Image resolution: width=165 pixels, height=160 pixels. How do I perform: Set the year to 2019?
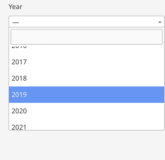87,95
